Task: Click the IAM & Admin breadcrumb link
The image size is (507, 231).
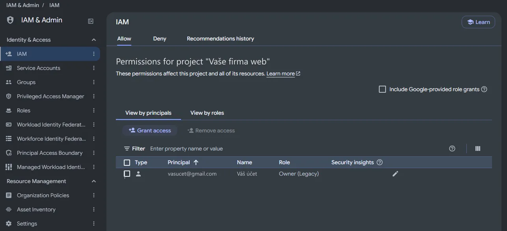Action: [22, 5]
